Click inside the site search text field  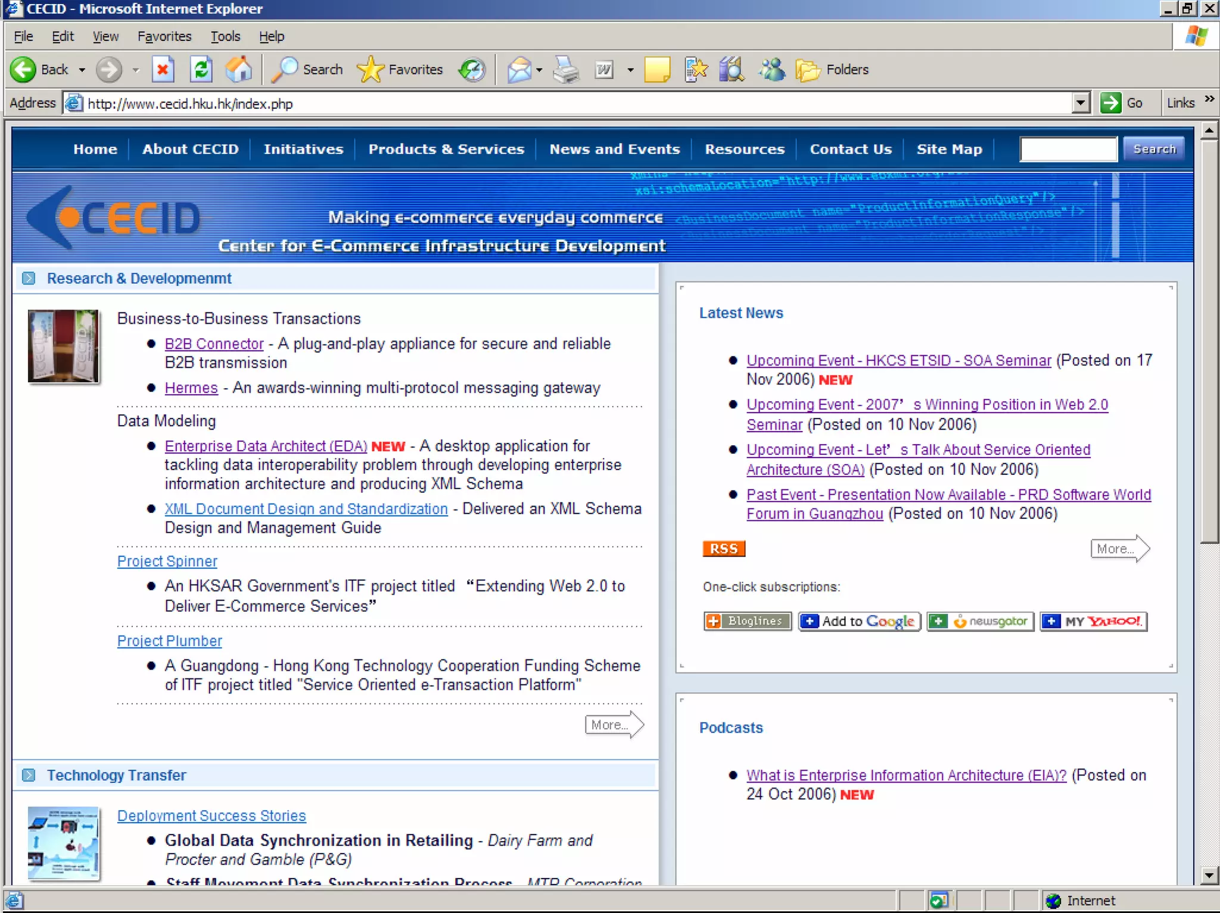click(x=1068, y=149)
